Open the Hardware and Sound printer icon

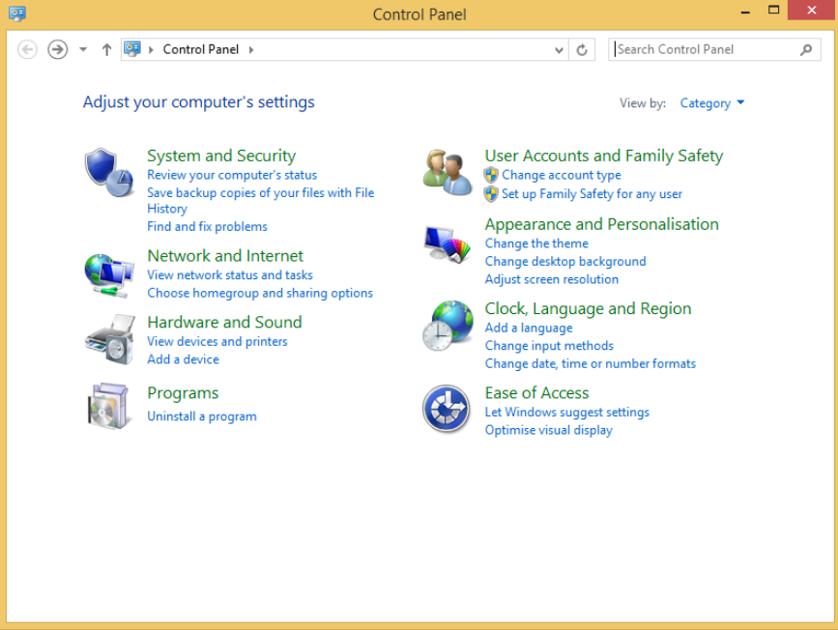click(x=110, y=340)
